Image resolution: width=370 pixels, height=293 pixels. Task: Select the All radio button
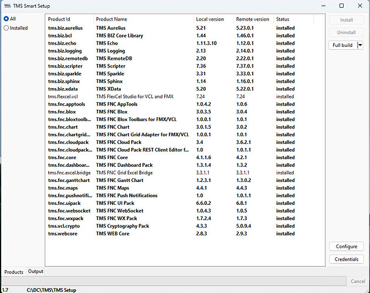coord(6,19)
